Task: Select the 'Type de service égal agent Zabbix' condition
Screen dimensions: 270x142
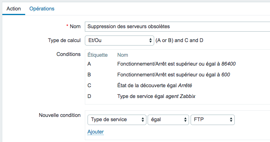Action: [x=156, y=96]
